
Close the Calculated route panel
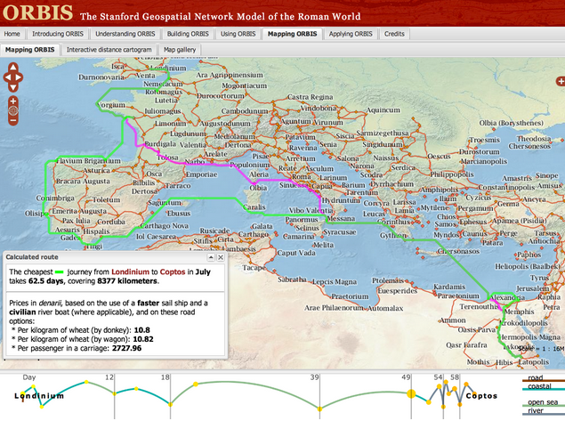tap(221, 257)
